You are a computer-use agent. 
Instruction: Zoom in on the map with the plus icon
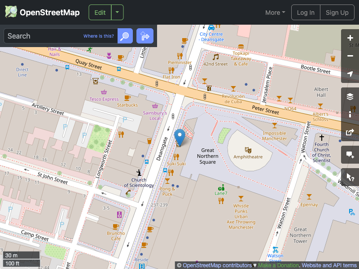pos(350,38)
